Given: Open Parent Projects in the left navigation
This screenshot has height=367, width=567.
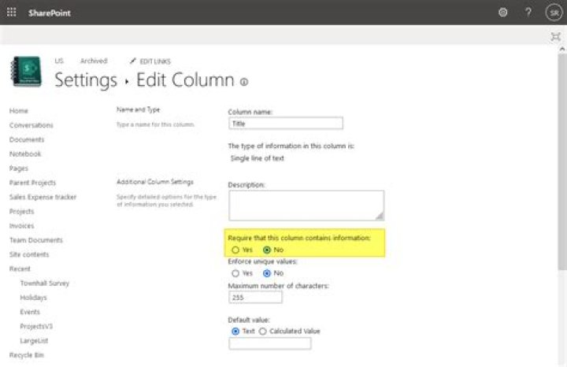Looking at the screenshot, I should click(32, 183).
